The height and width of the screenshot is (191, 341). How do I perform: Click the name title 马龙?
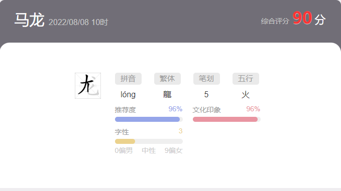click(x=30, y=20)
